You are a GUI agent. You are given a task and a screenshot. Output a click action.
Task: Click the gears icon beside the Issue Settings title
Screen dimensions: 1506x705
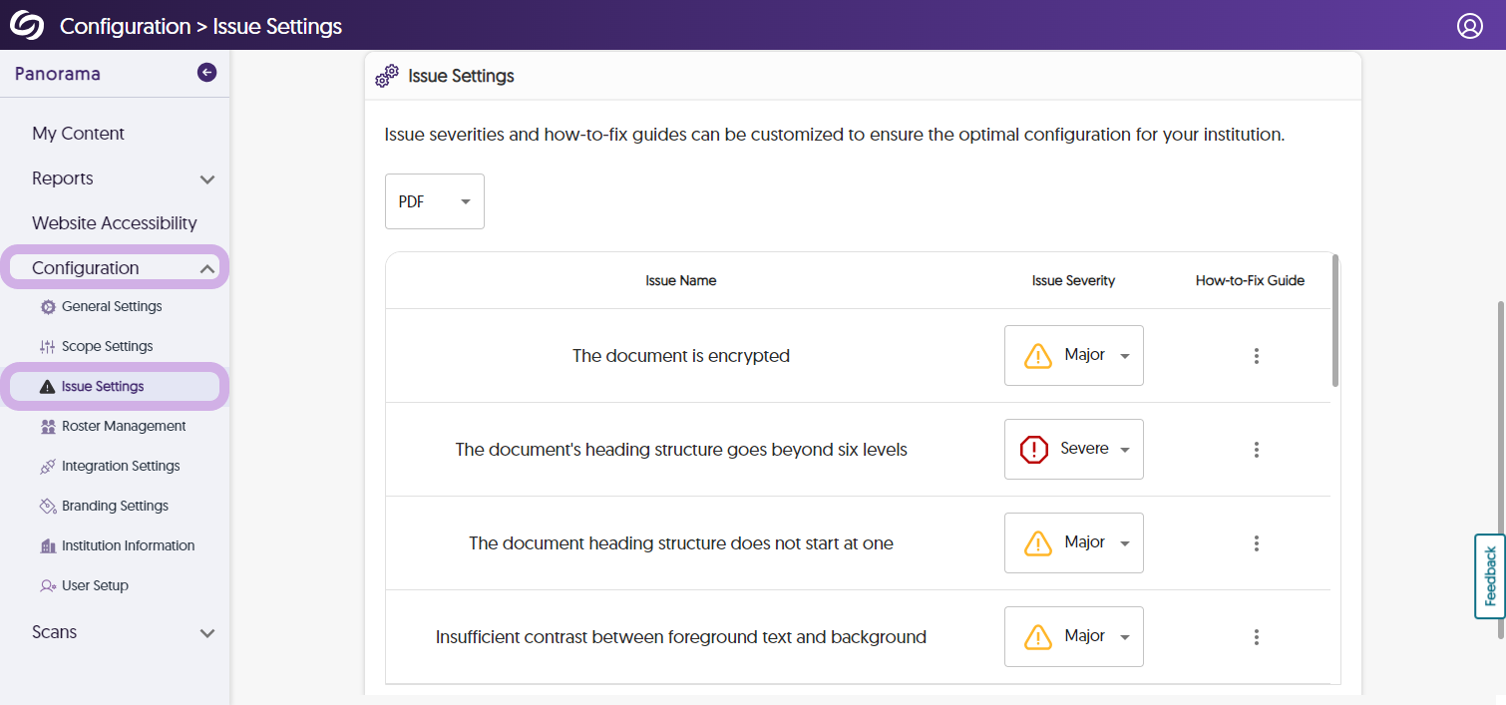[x=387, y=76]
